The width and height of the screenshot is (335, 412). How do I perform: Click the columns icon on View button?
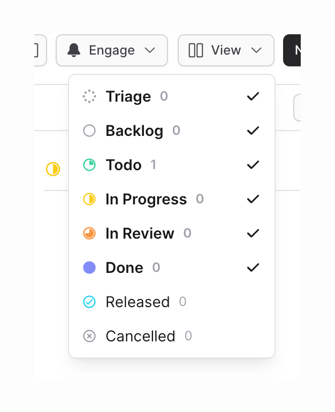tap(196, 50)
